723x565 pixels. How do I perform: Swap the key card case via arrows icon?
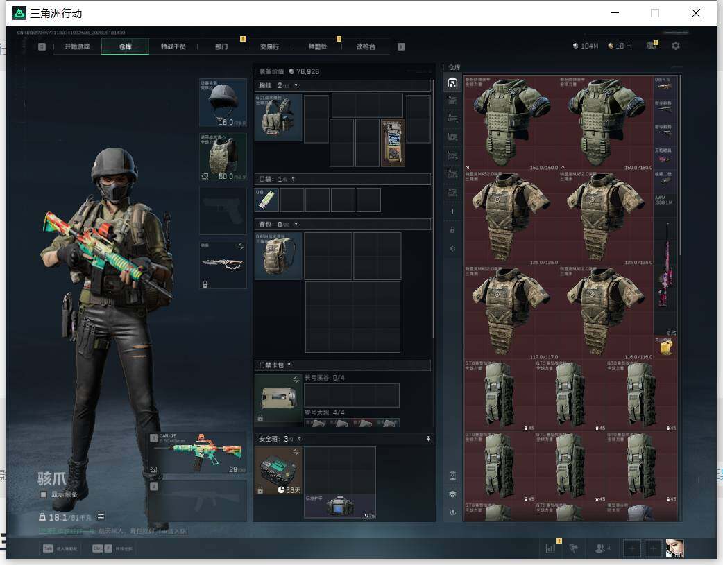[x=296, y=379]
